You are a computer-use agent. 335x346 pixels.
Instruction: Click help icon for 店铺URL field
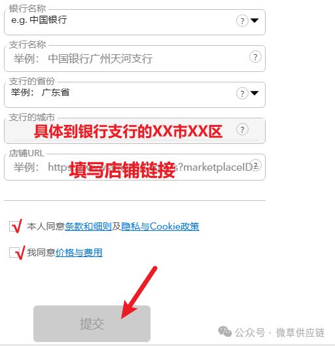(255, 165)
